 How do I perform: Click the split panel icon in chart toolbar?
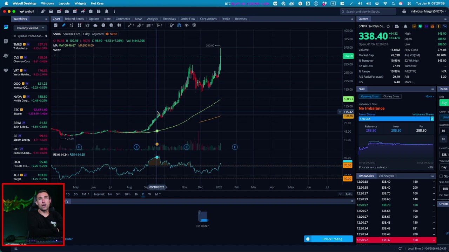tap(119, 25)
